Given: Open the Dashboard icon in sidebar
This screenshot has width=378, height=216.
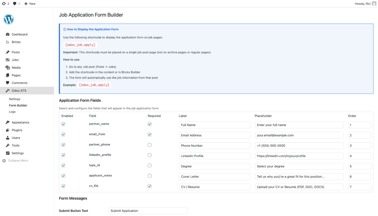Looking at the screenshot, I should [x=8, y=34].
